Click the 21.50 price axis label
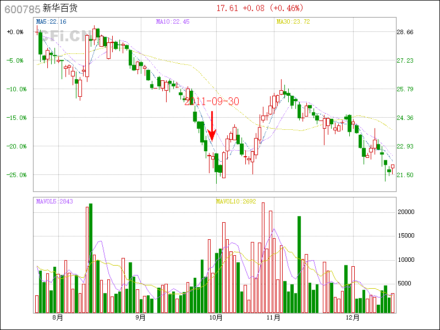Image resolution: width=440 pixels, height=330 pixels. [x=405, y=175]
